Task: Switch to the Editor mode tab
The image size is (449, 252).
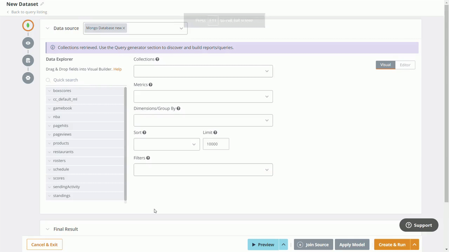Action: pyautogui.click(x=405, y=65)
